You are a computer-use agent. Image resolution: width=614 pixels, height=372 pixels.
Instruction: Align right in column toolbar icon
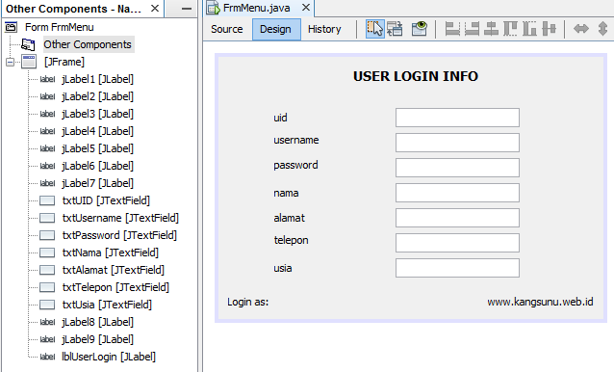472,29
